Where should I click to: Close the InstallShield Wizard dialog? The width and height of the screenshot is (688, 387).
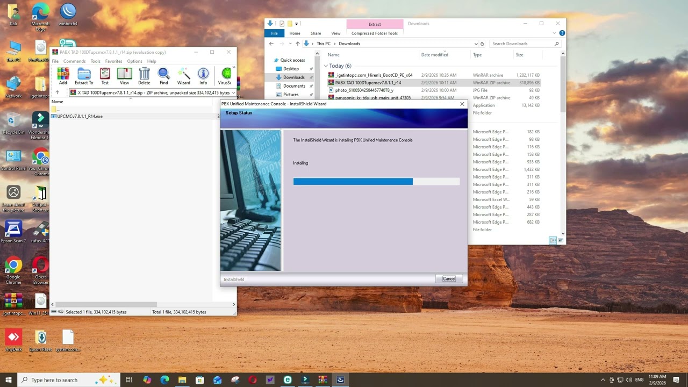[462, 104]
